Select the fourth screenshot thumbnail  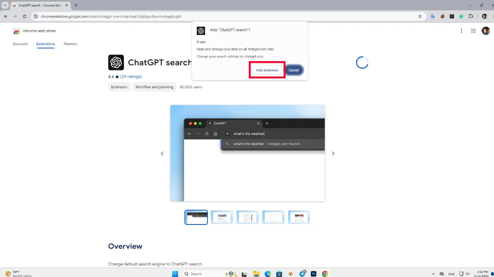point(273,217)
